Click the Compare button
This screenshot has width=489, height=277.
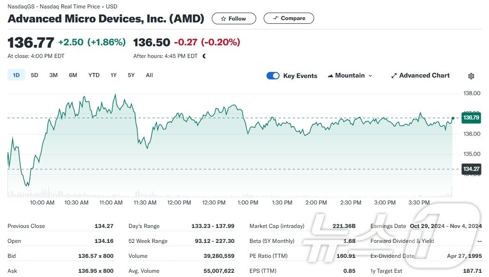(x=288, y=18)
